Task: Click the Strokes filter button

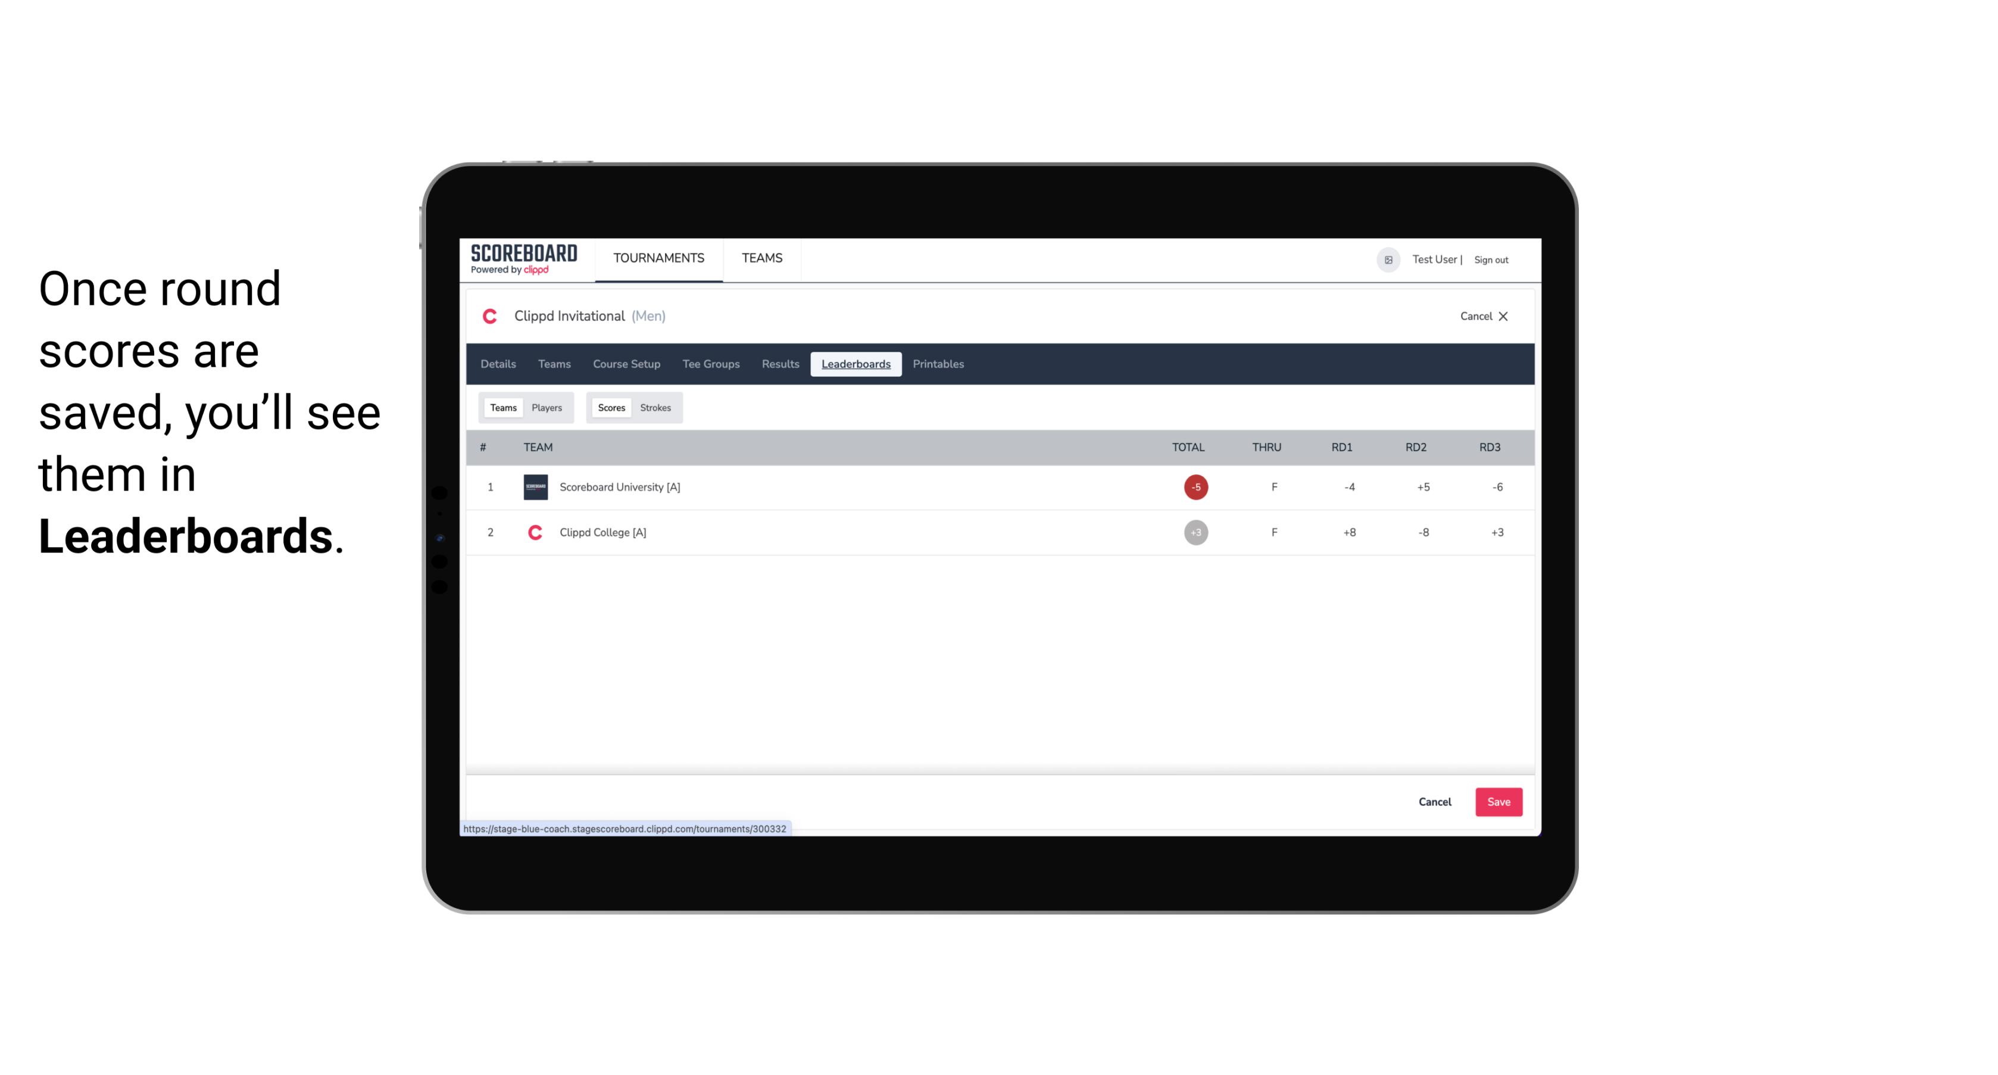Action: pos(654,408)
